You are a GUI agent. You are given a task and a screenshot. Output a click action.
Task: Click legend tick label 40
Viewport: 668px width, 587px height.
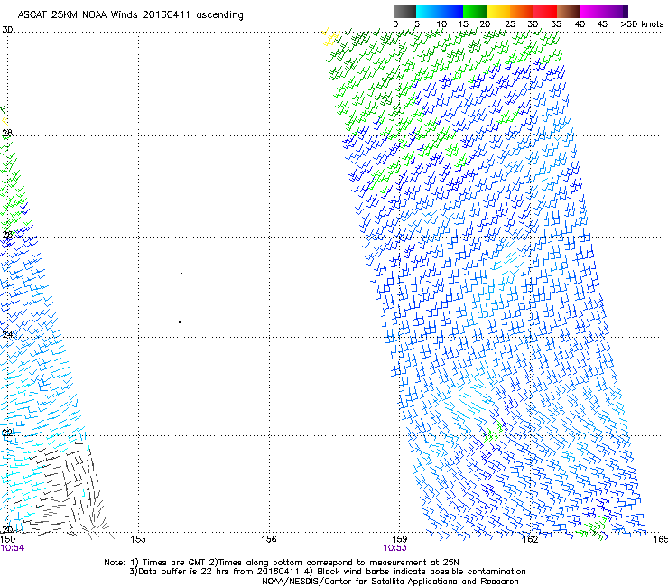580,24
